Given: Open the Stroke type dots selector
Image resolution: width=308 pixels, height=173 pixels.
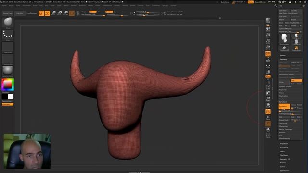Looking at the screenshot, I should click(x=8, y=35).
